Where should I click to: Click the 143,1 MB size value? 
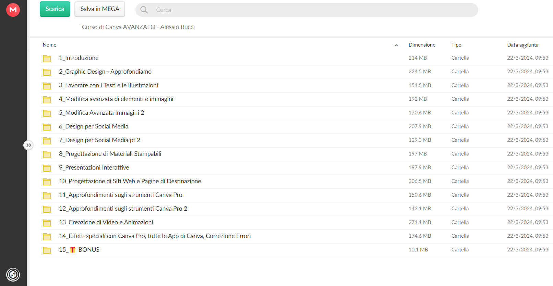tap(420, 209)
